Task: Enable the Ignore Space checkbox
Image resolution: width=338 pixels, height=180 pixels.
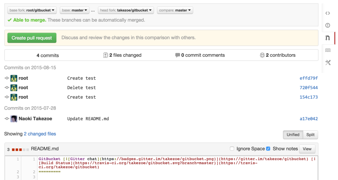Action: click(232, 149)
